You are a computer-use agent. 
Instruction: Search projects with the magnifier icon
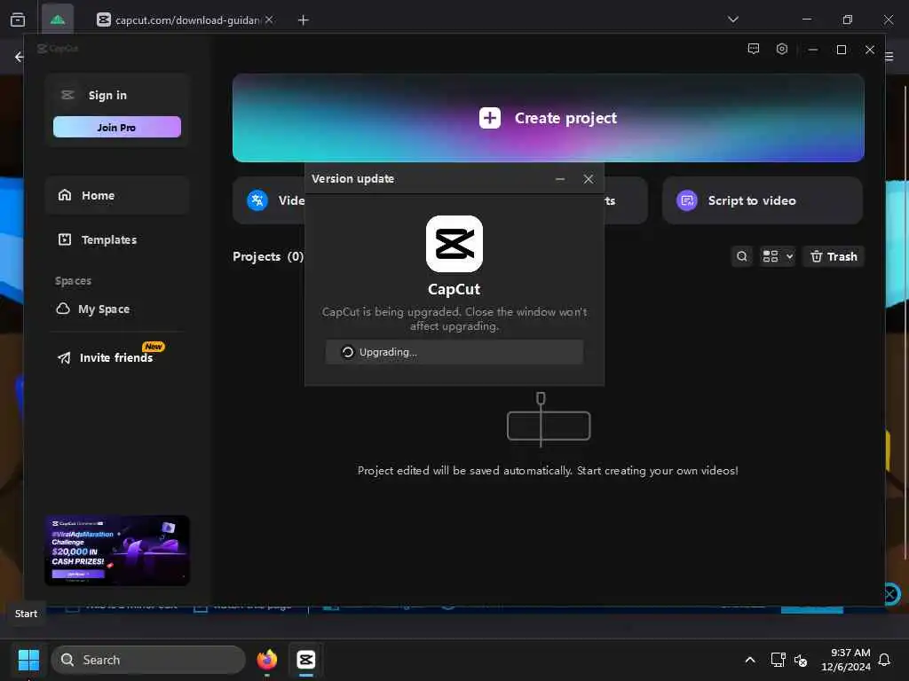click(x=741, y=256)
